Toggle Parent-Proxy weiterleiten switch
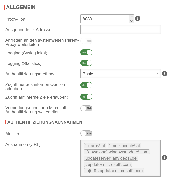Screen dimensions: 189x180 coord(86,41)
